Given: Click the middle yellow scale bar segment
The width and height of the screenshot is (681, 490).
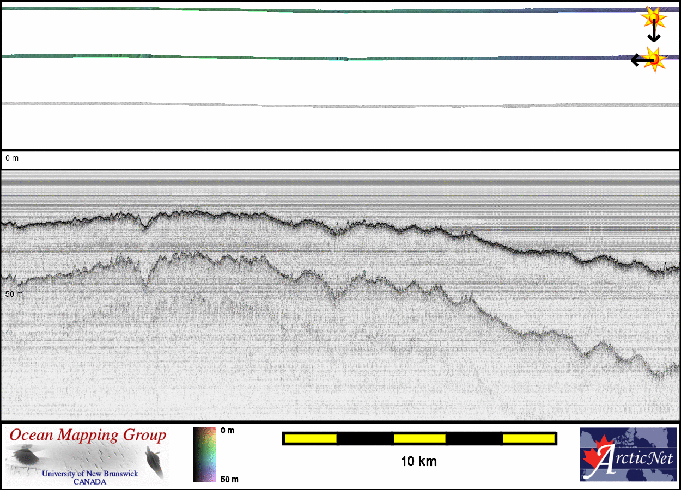Looking at the screenshot, I should (419, 438).
